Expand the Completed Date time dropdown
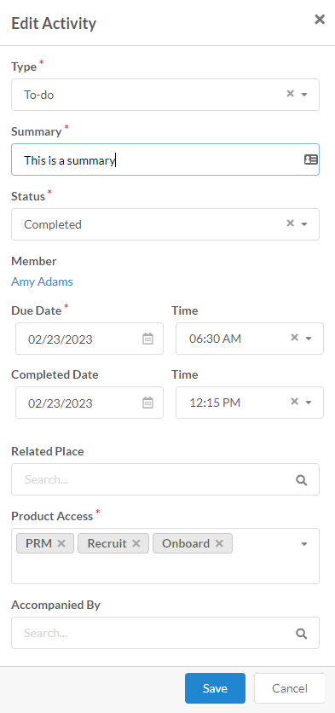This screenshot has width=335, height=713. [x=309, y=403]
